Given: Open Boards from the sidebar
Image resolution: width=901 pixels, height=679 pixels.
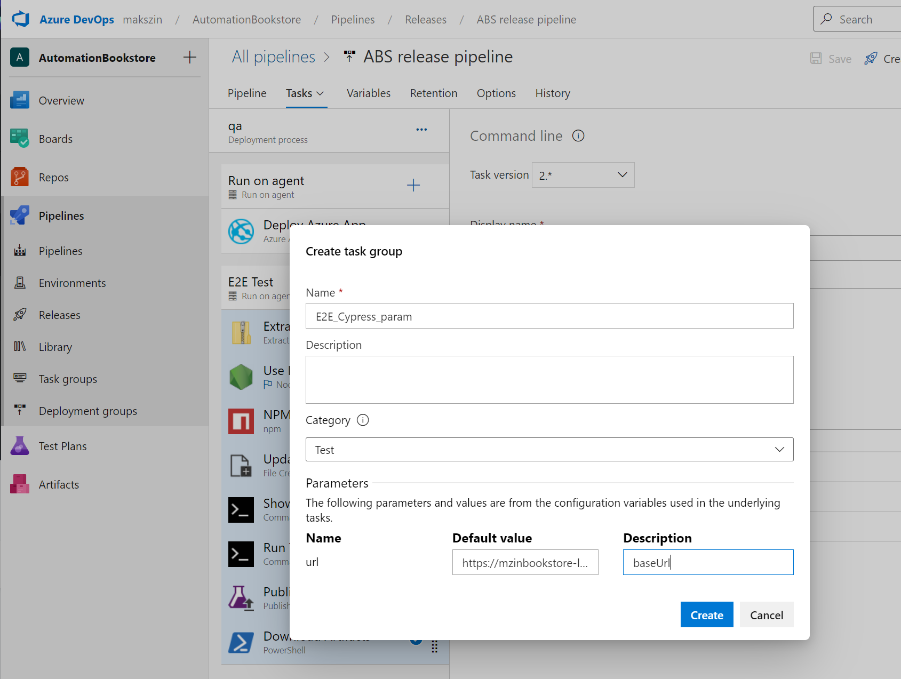Looking at the screenshot, I should click(x=55, y=139).
